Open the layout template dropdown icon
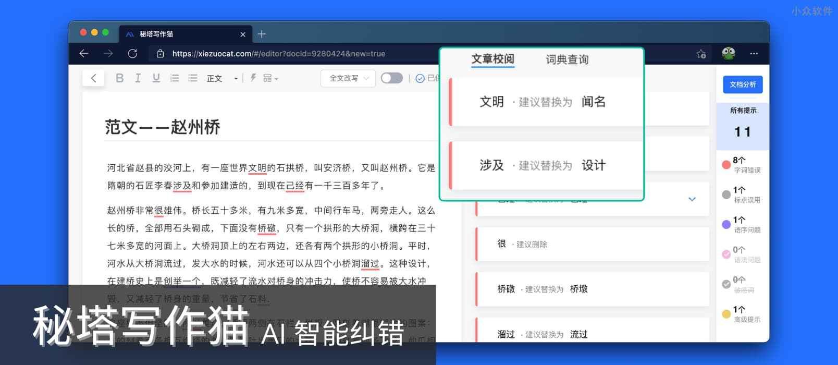838x365 pixels. (270, 78)
